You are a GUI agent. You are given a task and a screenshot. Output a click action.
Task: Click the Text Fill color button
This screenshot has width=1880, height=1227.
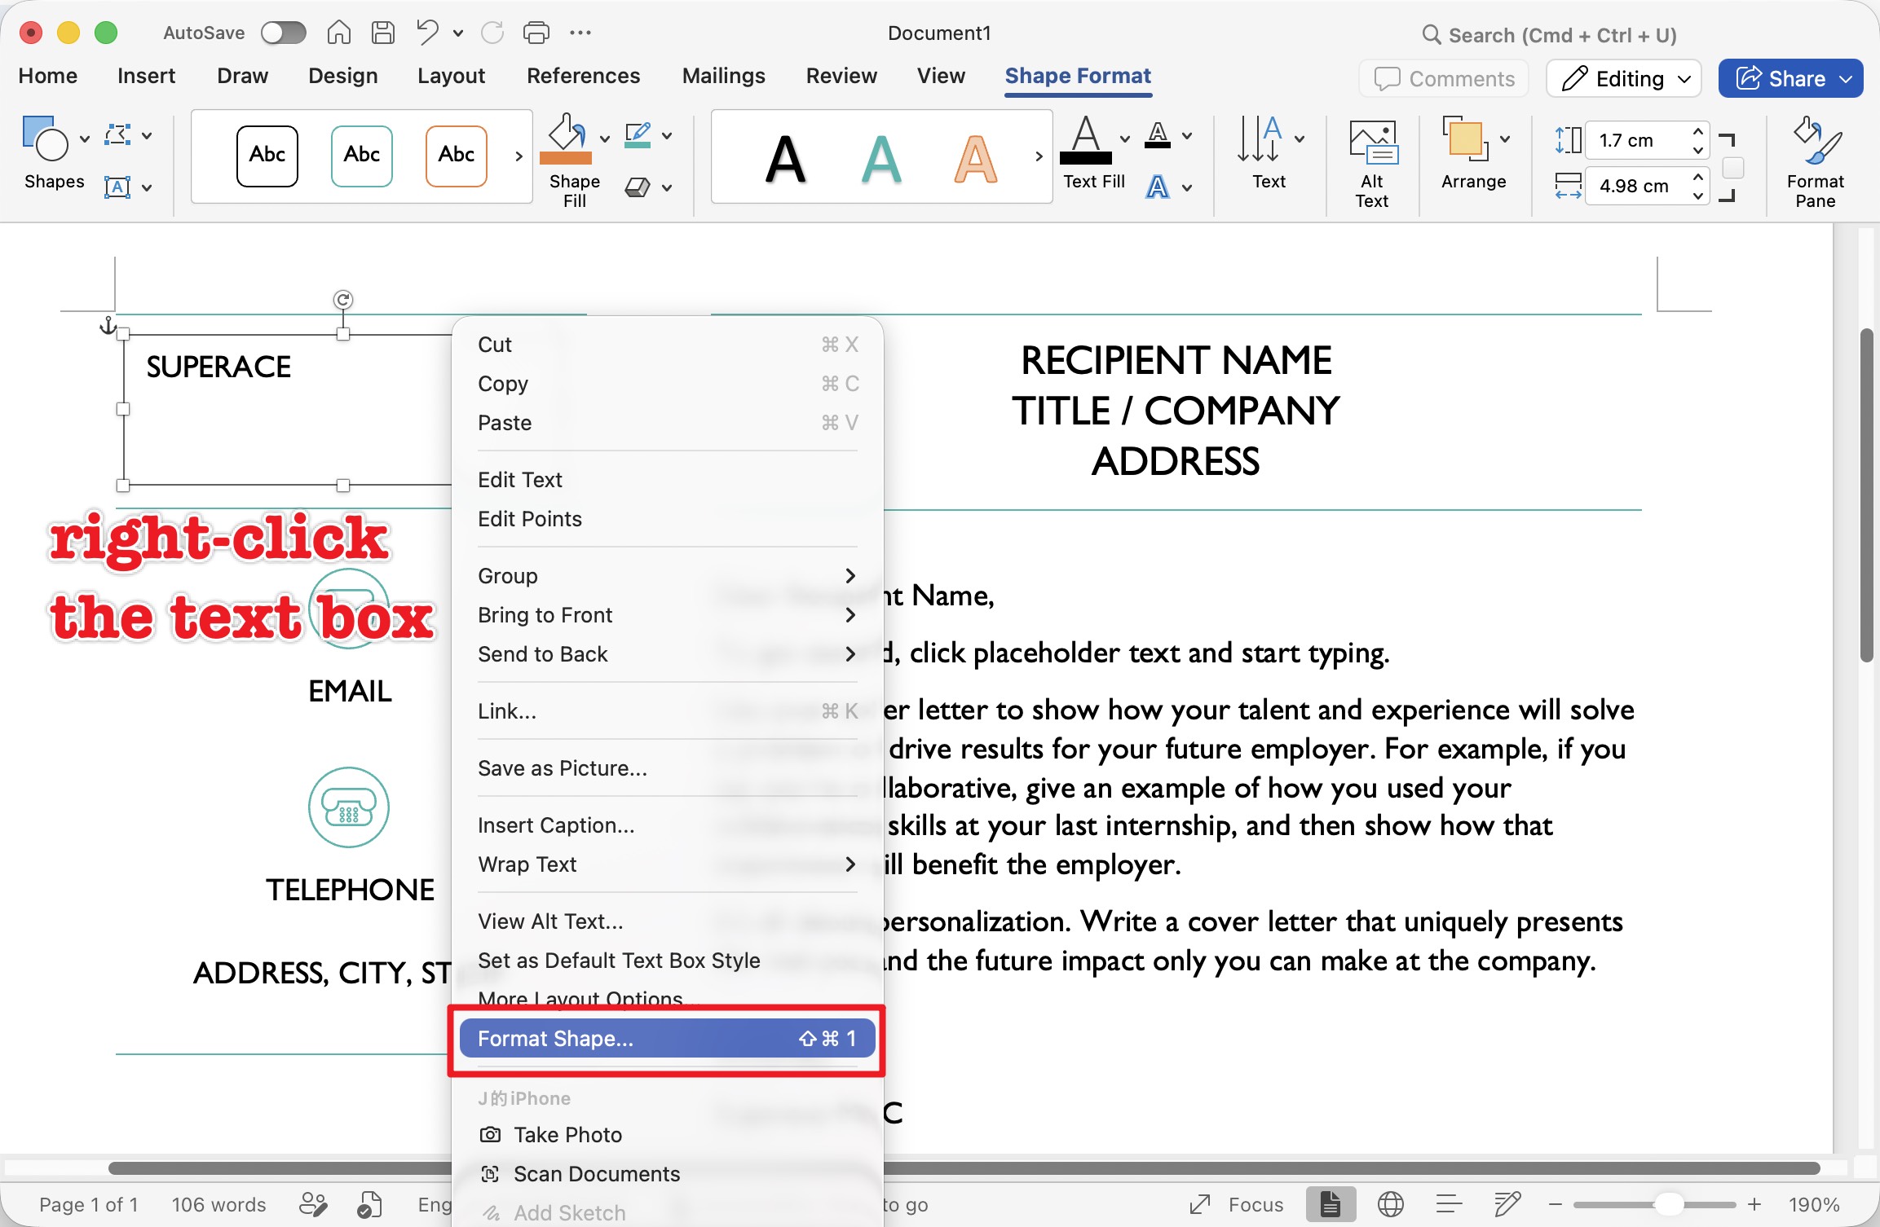1085,139
